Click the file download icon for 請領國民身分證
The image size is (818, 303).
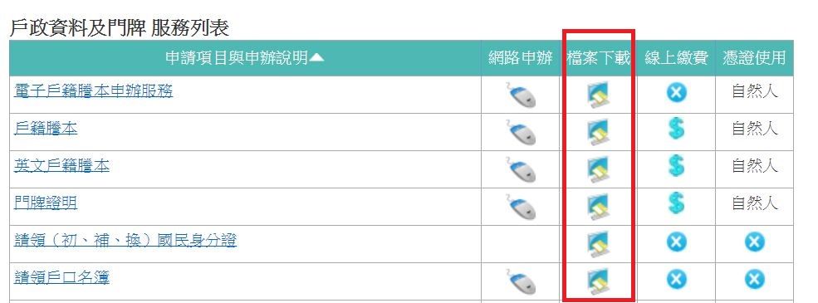599,244
